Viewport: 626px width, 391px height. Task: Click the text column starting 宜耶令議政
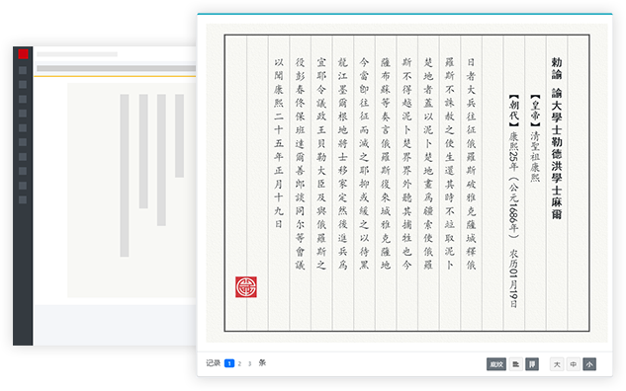point(321,164)
